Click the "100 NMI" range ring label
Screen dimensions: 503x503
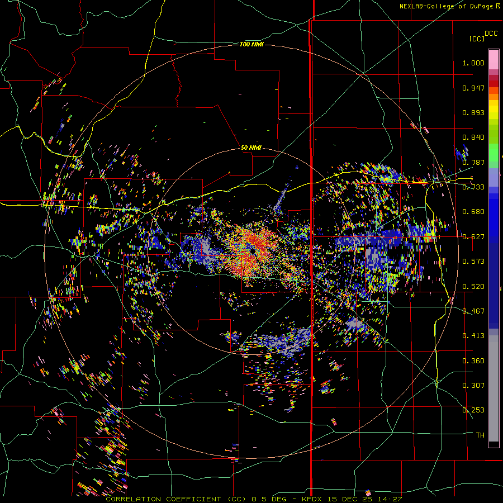click(251, 44)
